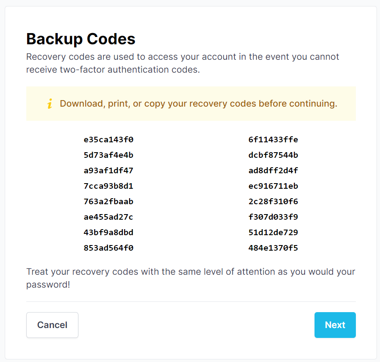Click recovery code 5d73af4e4b
380x362 pixels.
(109, 155)
